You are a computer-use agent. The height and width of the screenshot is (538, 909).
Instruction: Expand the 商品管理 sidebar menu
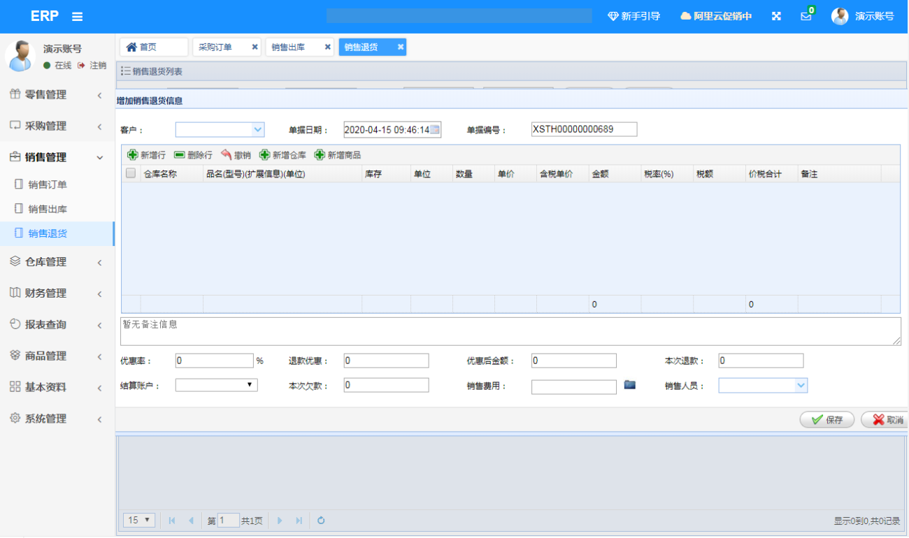coord(57,356)
